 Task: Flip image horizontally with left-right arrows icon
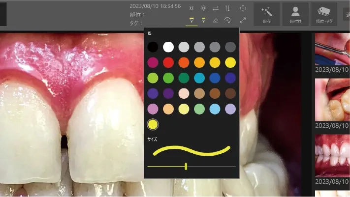tap(216, 8)
